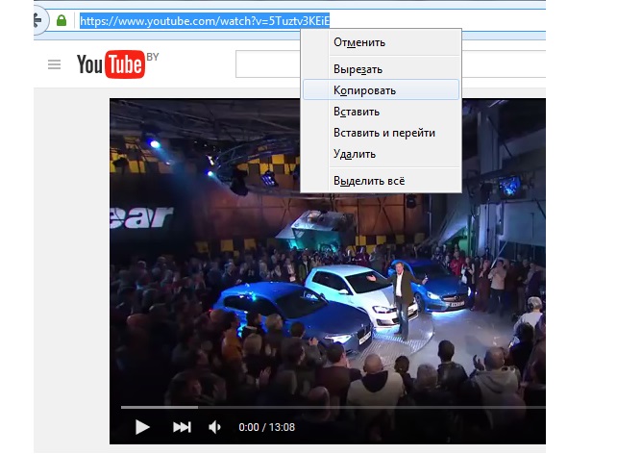The height and width of the screenshot is (454, 617).
Task: Click the video progress bar
Action: (x=333, y=408)
